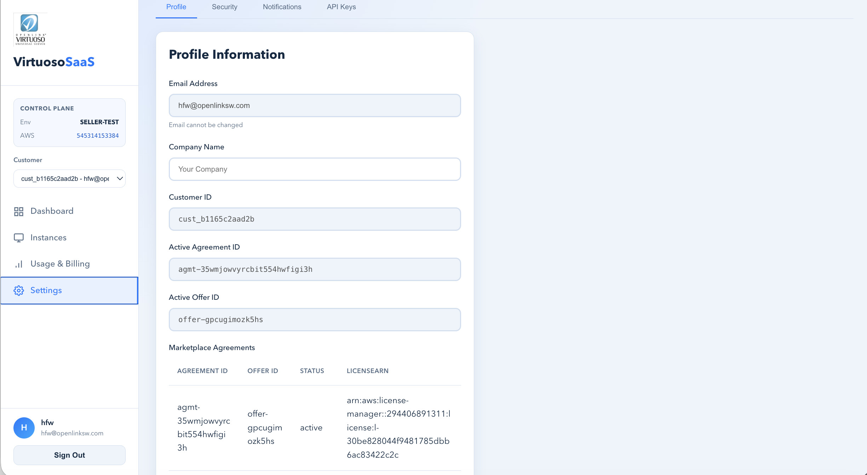Click the Profile Information heading
The image size is (867, 475).
(x=227, y=55)
